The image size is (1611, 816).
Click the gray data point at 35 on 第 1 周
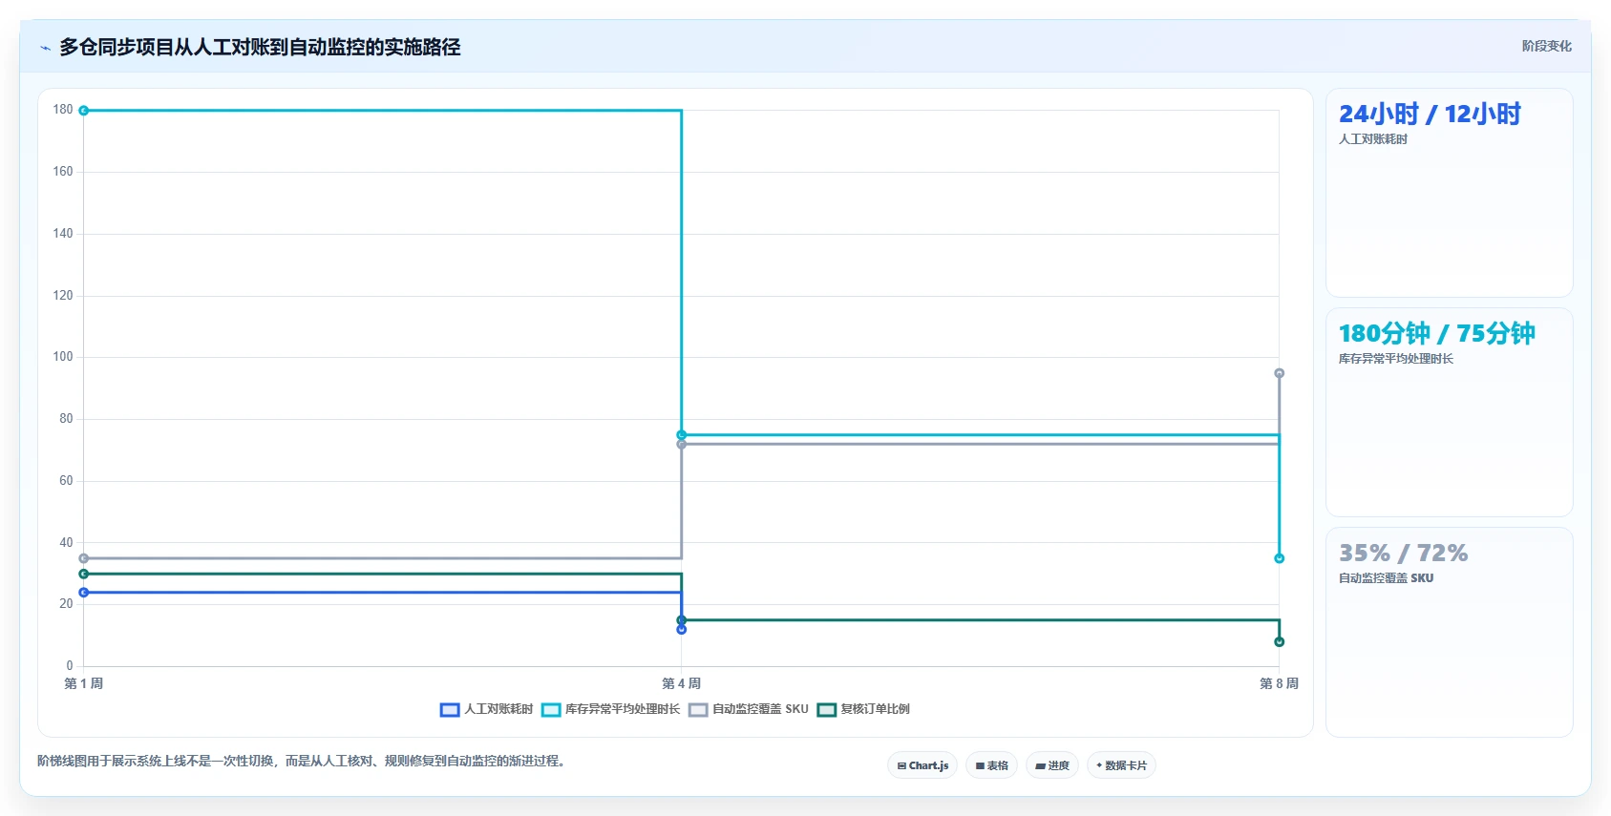point(84,558)
